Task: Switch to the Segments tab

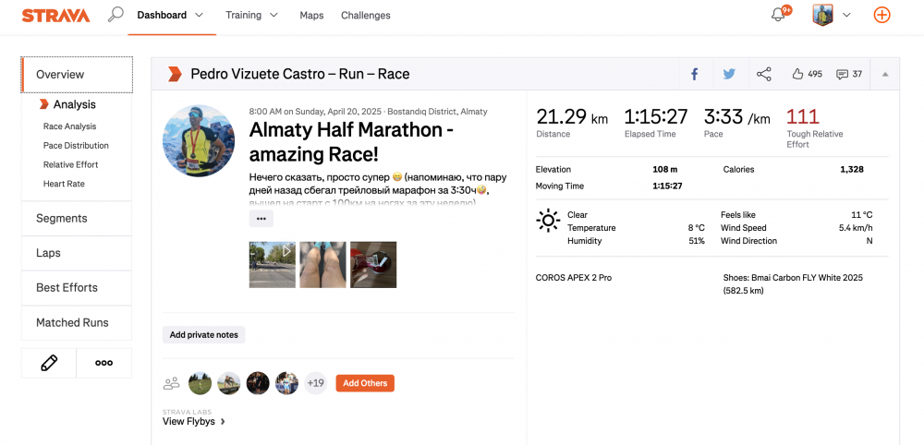Action: click(x=62, y=218)
